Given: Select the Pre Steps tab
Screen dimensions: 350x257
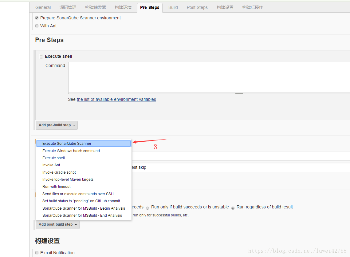Looking at the screenshot, I should point(150,7).
